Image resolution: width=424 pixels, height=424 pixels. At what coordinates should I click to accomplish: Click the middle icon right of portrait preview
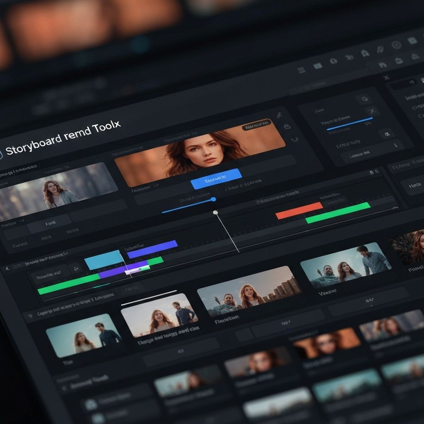pyautogui.click(x=287, y=127)
